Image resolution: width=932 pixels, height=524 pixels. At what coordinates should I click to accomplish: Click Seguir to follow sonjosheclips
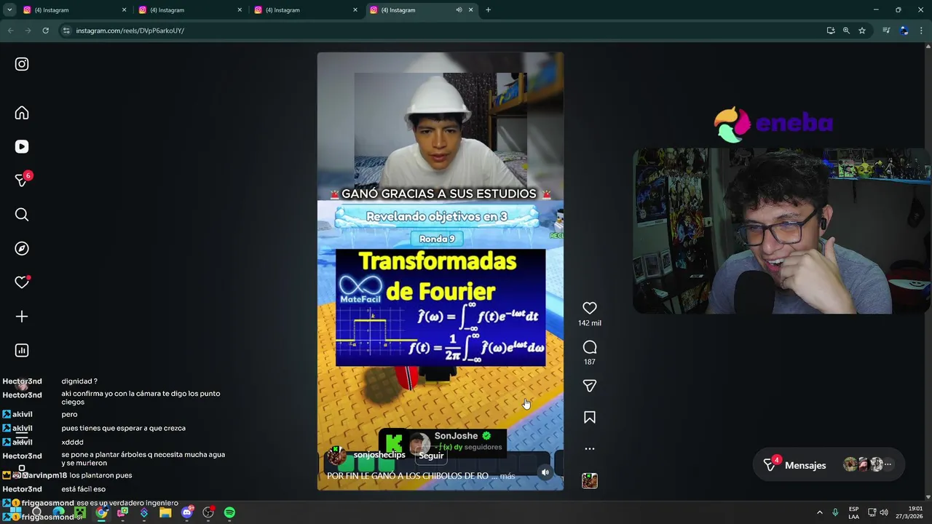(431, 456)
